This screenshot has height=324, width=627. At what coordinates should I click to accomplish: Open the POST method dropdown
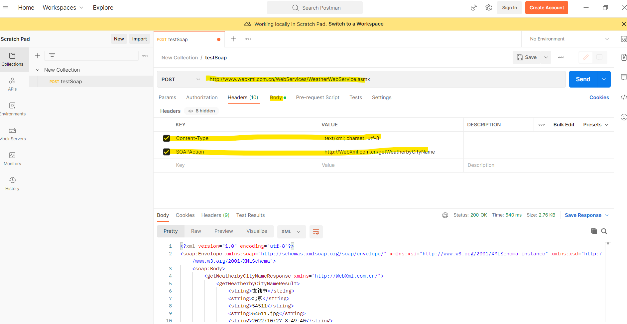[x=181, y=80]
